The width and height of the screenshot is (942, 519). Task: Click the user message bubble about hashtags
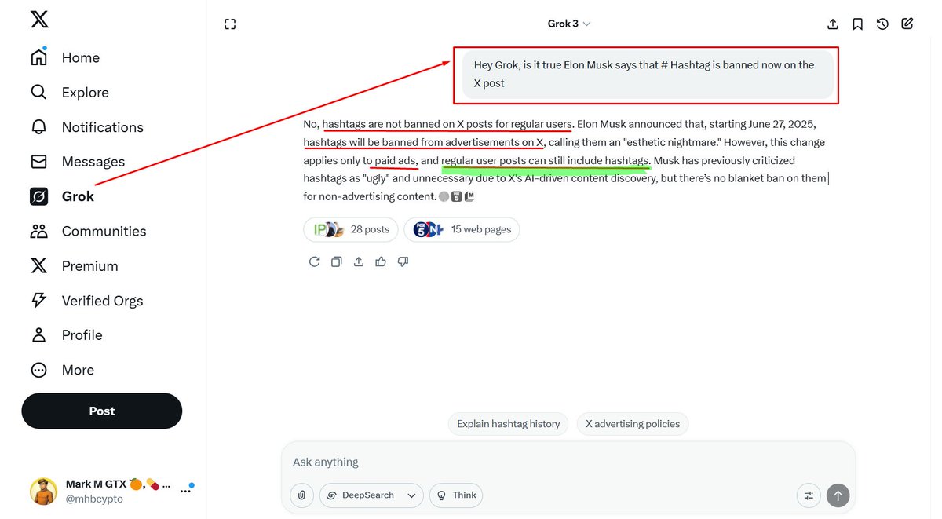click(x=648, y=74)
